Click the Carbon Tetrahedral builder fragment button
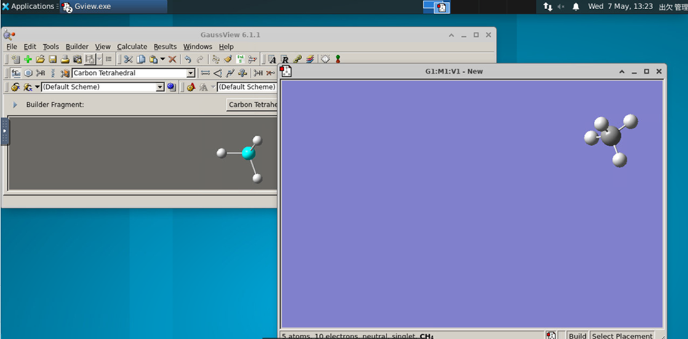 (x=252, y=104)
